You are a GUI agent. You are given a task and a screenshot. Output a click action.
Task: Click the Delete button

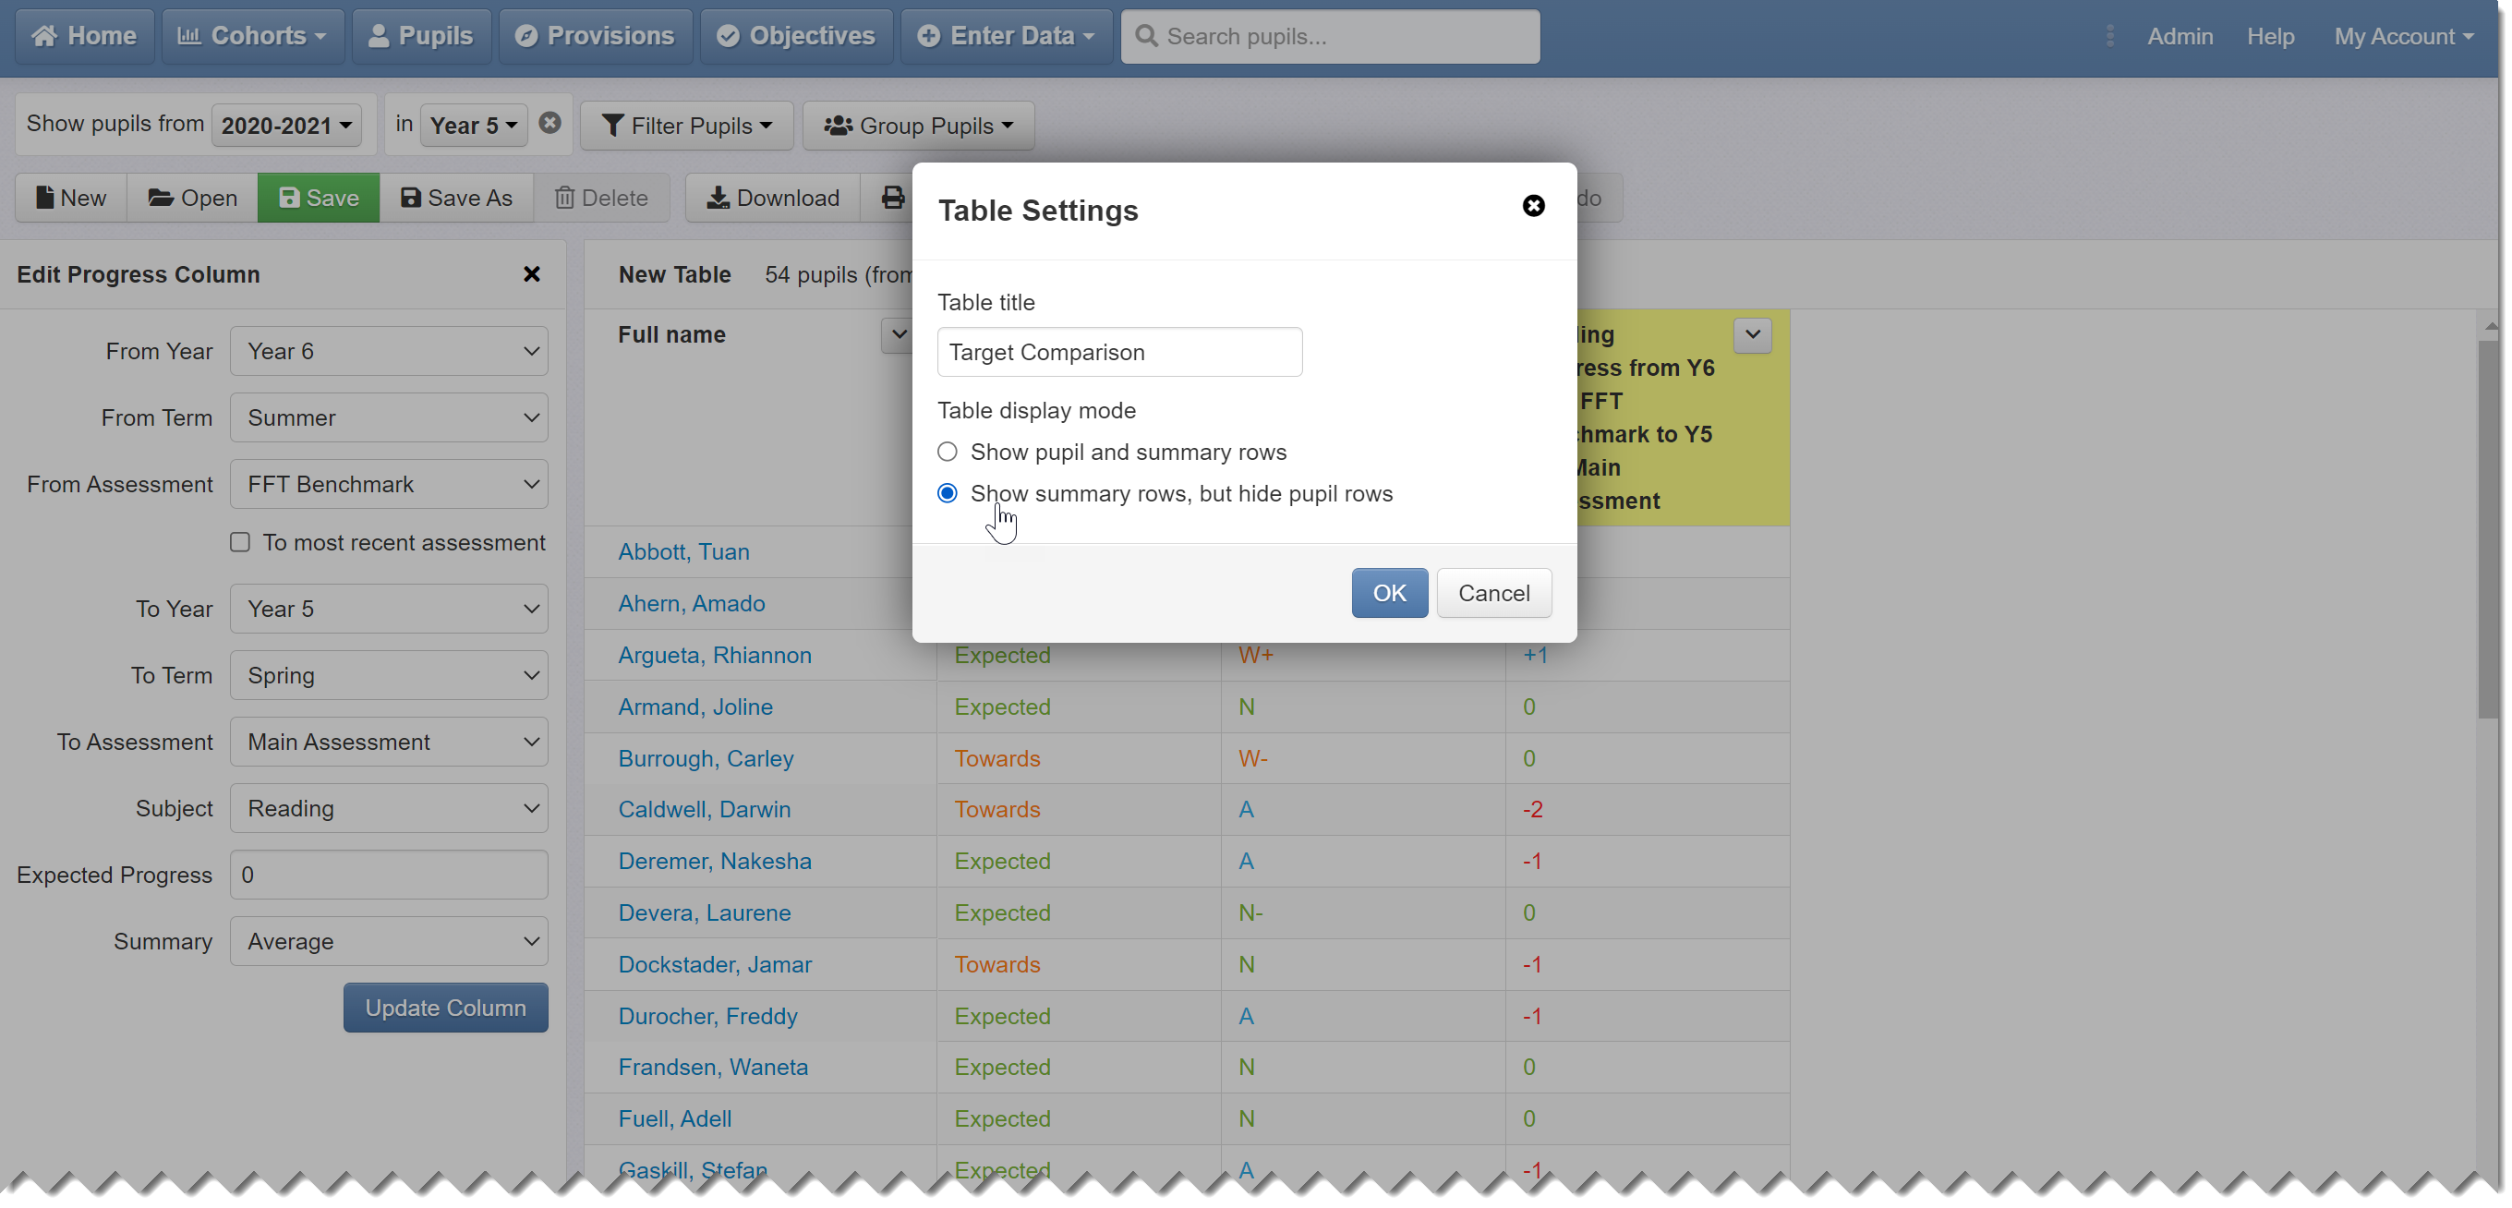tap(601, 198)
